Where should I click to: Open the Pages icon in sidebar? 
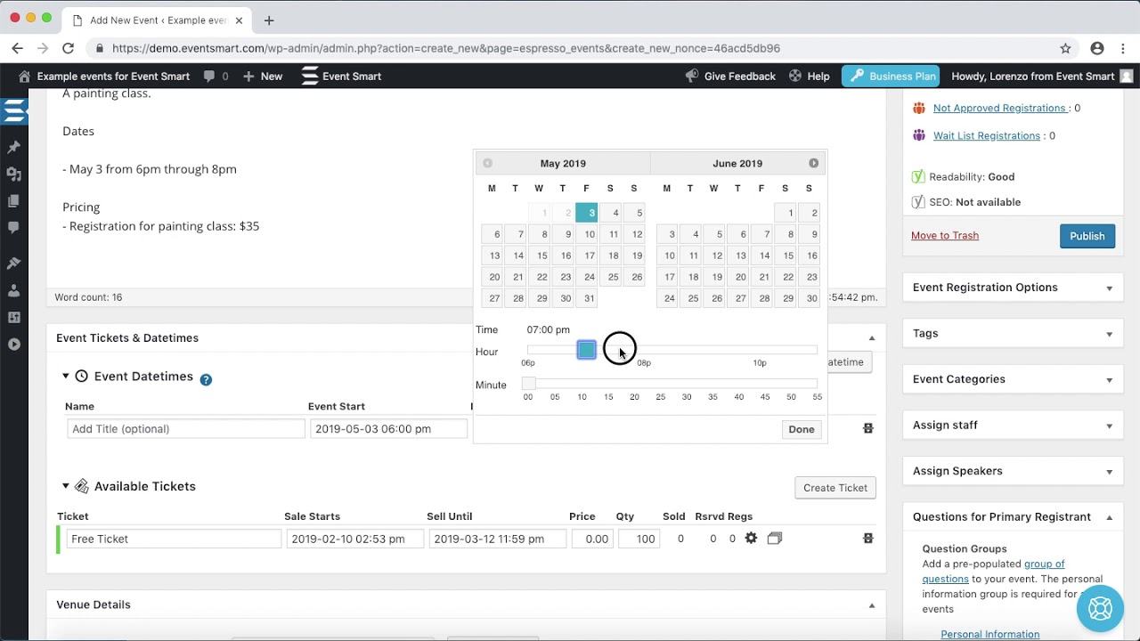coord(13,201)
